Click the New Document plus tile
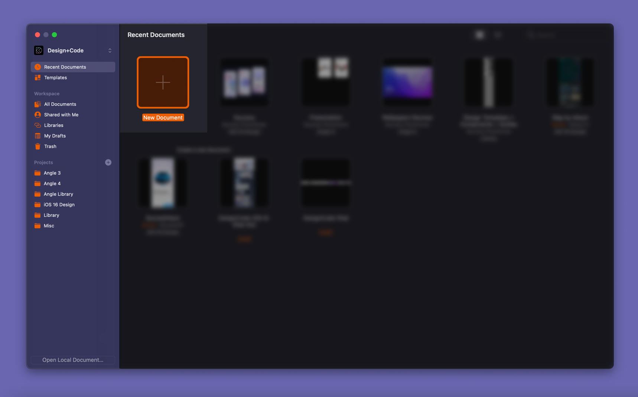Screen dimensions: 638x397 163,82
